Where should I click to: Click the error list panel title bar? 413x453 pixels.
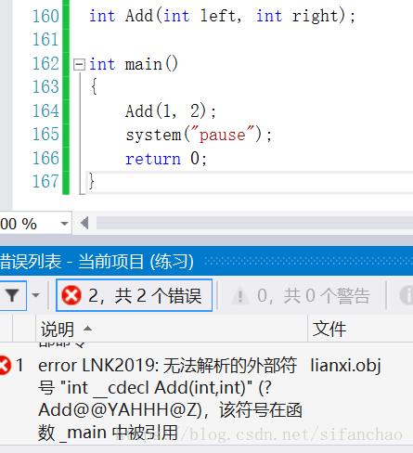point(206,261)
